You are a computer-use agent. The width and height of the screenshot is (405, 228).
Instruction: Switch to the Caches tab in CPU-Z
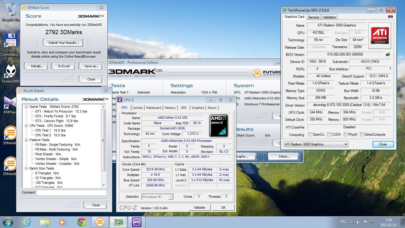point(138,108)
